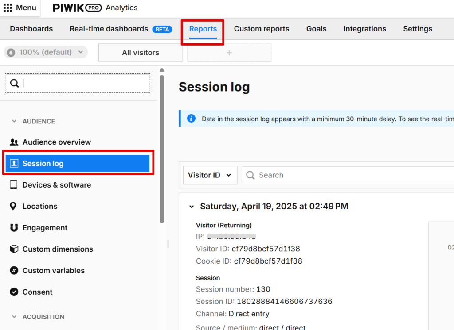The height and width of the screenshot is (330, 454).
Task: Click the Custom variables icon
Action: (14, 271)
